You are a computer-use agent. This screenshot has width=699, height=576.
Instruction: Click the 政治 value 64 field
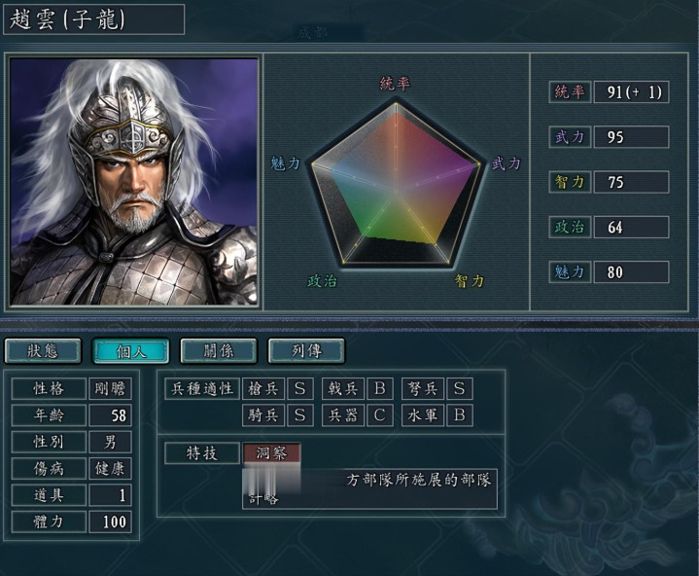pos(631,227)
